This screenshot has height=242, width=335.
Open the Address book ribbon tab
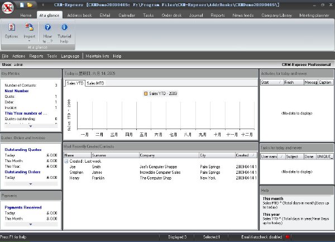pos(79,15)
